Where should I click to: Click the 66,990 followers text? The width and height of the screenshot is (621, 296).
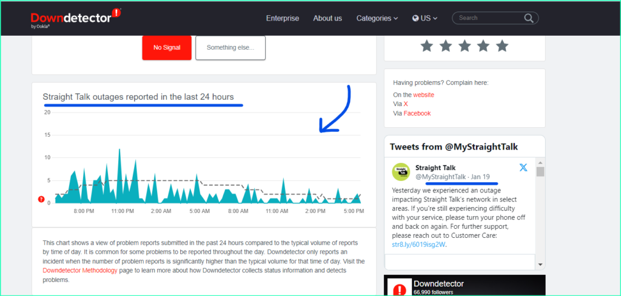click(433, 292)
